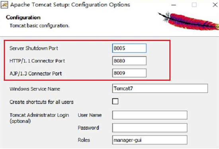Edit the Windows Service Name field
Viewport: 219px width, 149px height.
tap(160, 88)
